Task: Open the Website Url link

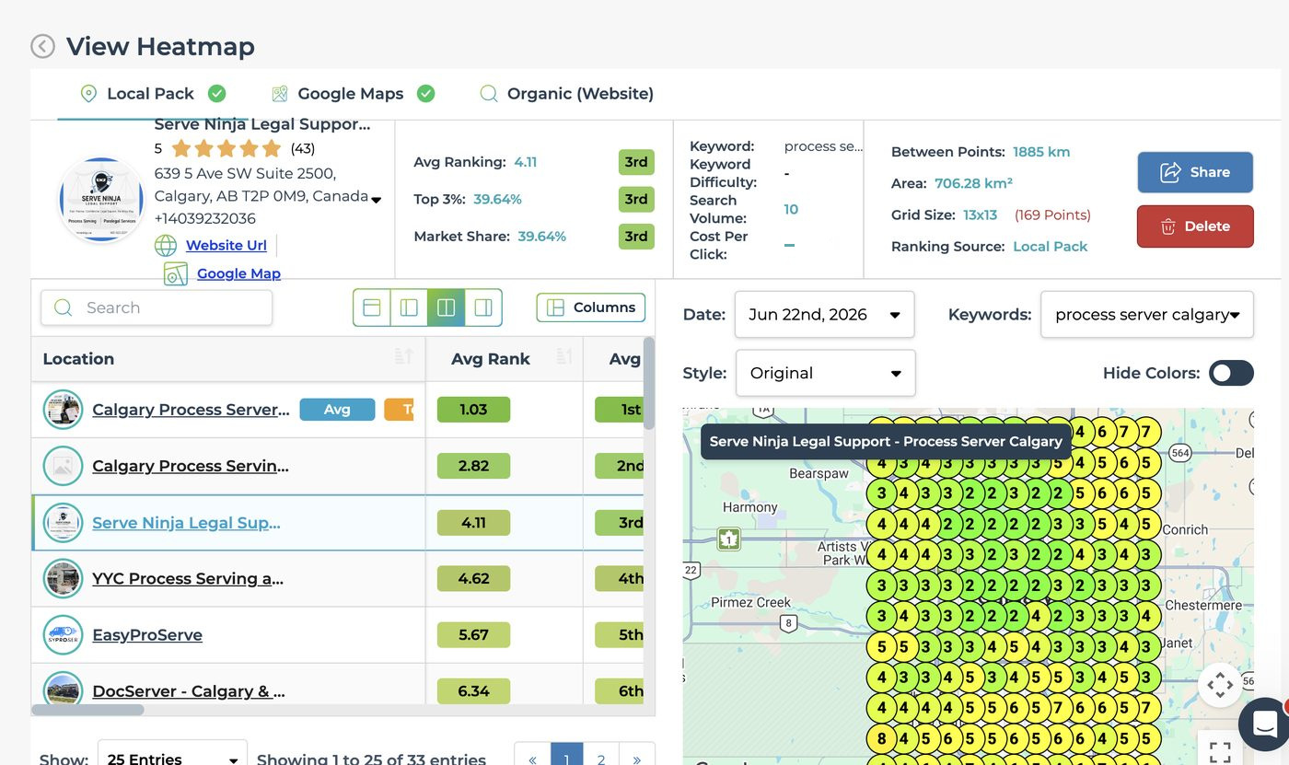Action: pos(226,245)
